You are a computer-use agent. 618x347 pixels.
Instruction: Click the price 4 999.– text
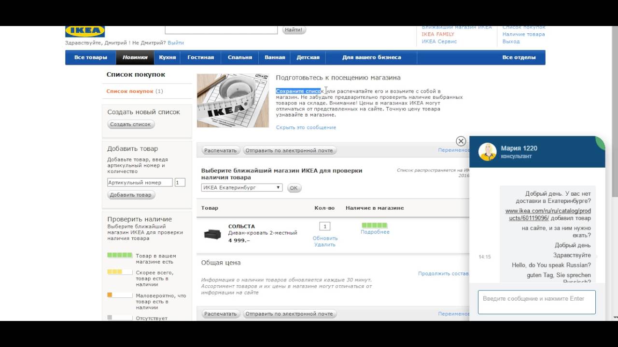tap(239, 240)
